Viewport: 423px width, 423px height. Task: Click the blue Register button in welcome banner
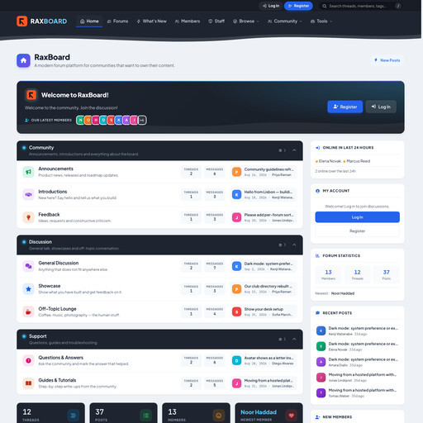pos(345,107)
